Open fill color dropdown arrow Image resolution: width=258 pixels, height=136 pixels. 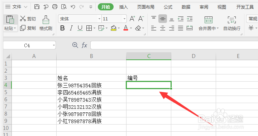[119, 28]
